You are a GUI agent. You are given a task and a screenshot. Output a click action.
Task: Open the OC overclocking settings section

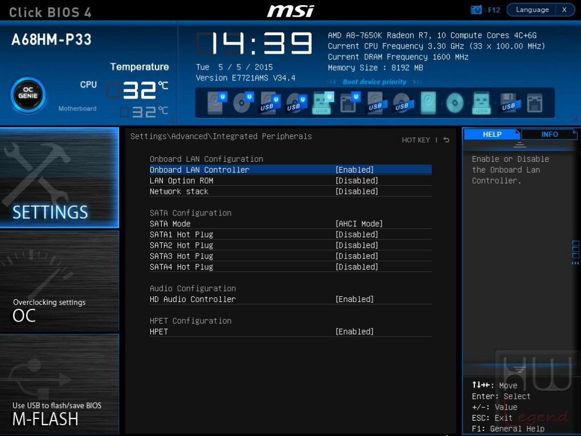[59, 281]
